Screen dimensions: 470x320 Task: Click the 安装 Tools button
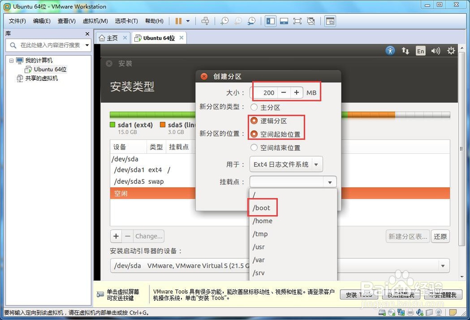[x=359, y=295]
